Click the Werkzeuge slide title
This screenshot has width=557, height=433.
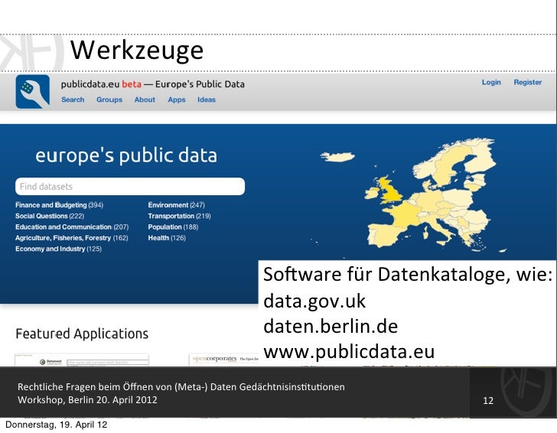click(x=137, y=50)
